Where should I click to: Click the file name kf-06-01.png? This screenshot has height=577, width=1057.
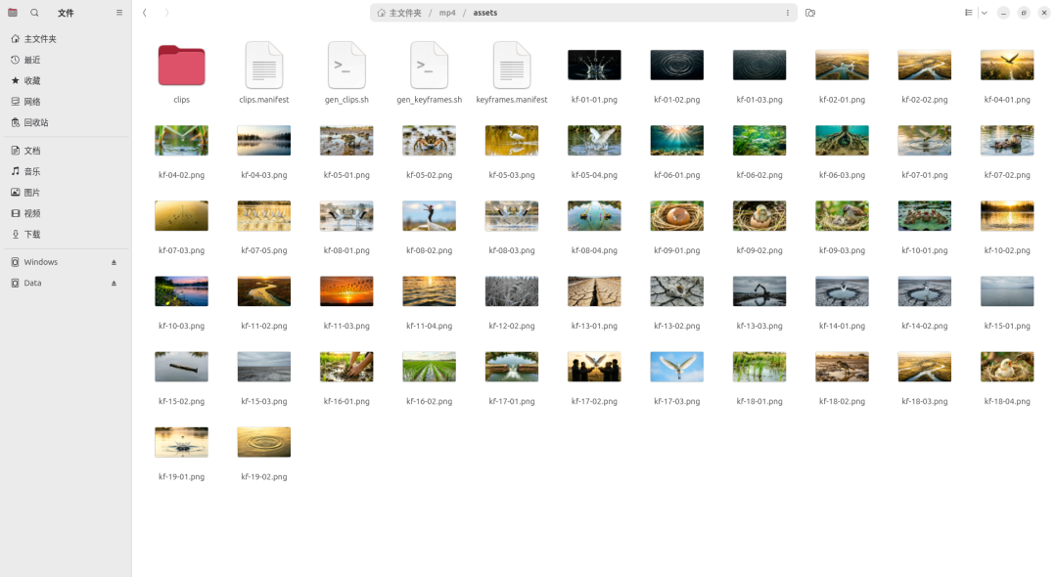point(677,175)
